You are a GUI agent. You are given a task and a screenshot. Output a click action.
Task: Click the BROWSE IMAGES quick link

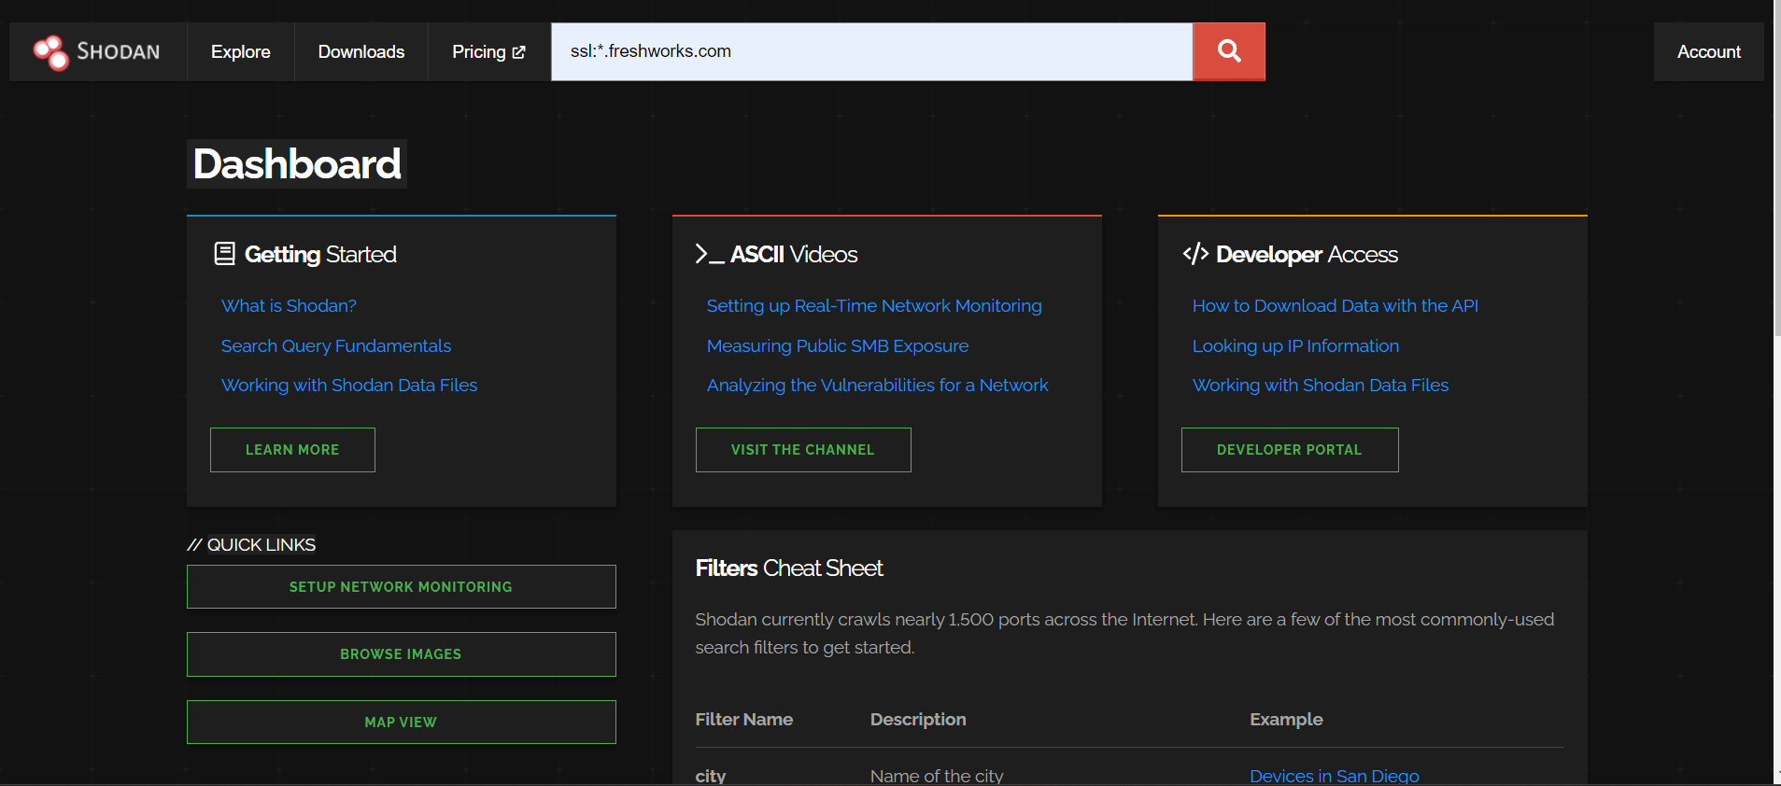tap(402, 654)
